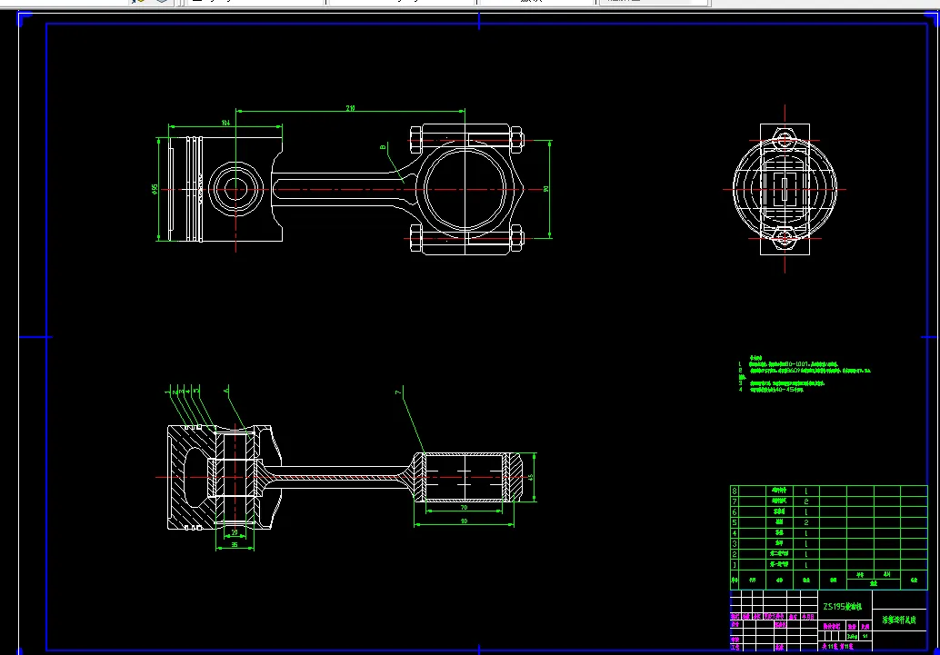Select quantity 2 in parts list row 5
This screenshot has width=940, height=655.
806,522
